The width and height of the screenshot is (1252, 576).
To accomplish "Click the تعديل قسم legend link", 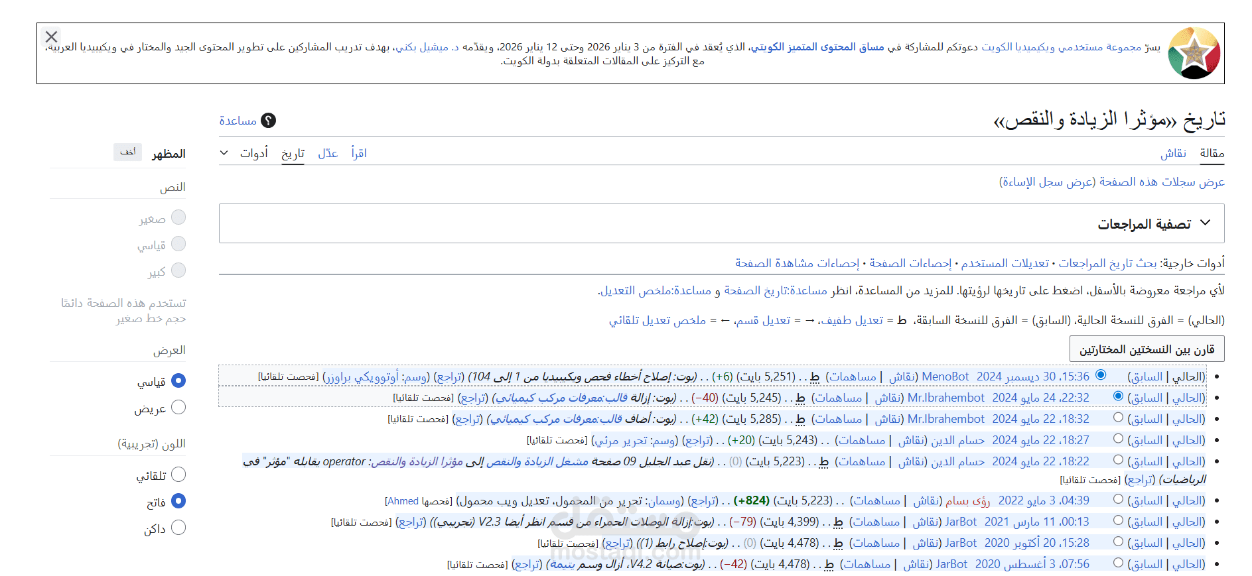I will (763, 320).
